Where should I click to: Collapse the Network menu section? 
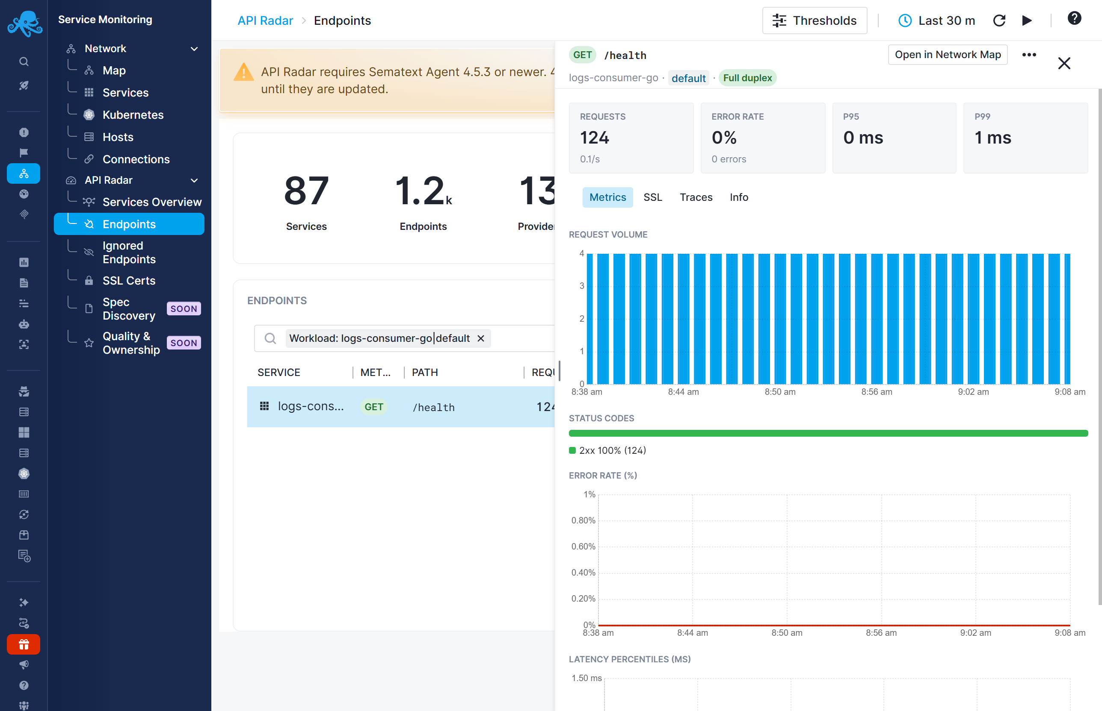tap(194, 48)
